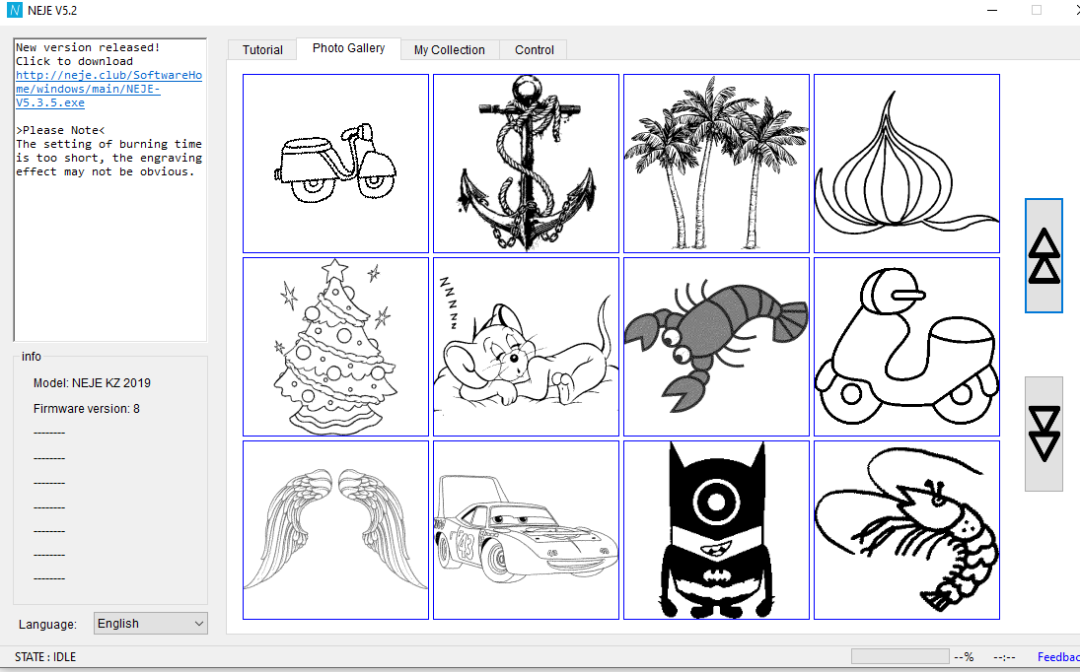Select the anchor with rope image
Viewport: 1080px width, 672px height.
click(x=526, y=164)
